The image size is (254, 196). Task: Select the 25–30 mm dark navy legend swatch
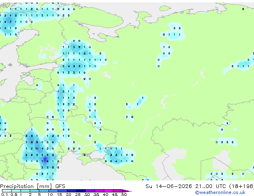coord(81,191)
